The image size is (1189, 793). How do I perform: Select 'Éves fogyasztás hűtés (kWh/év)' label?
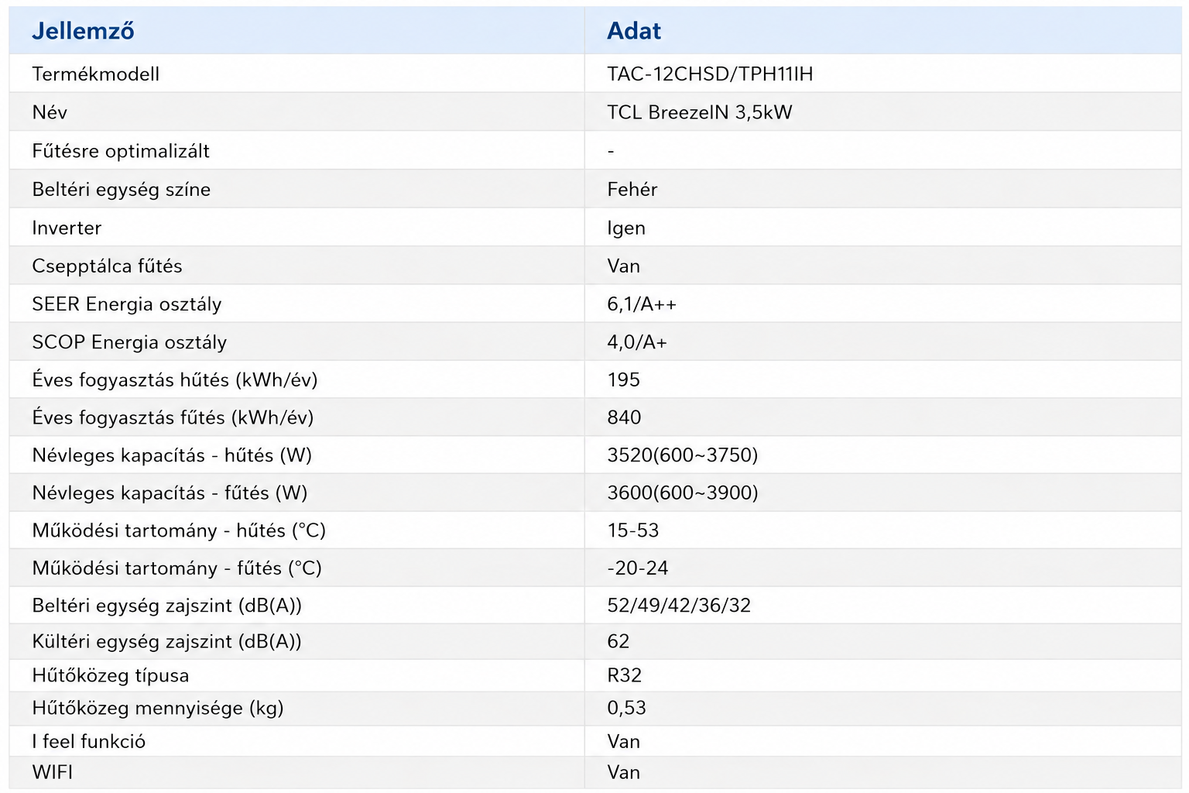pos(175,380)
